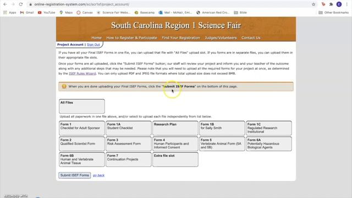Select Form 6B Human and Vertebrate Animal Tissue
This screenshot has width=352, height=198.
pos(82,159)
